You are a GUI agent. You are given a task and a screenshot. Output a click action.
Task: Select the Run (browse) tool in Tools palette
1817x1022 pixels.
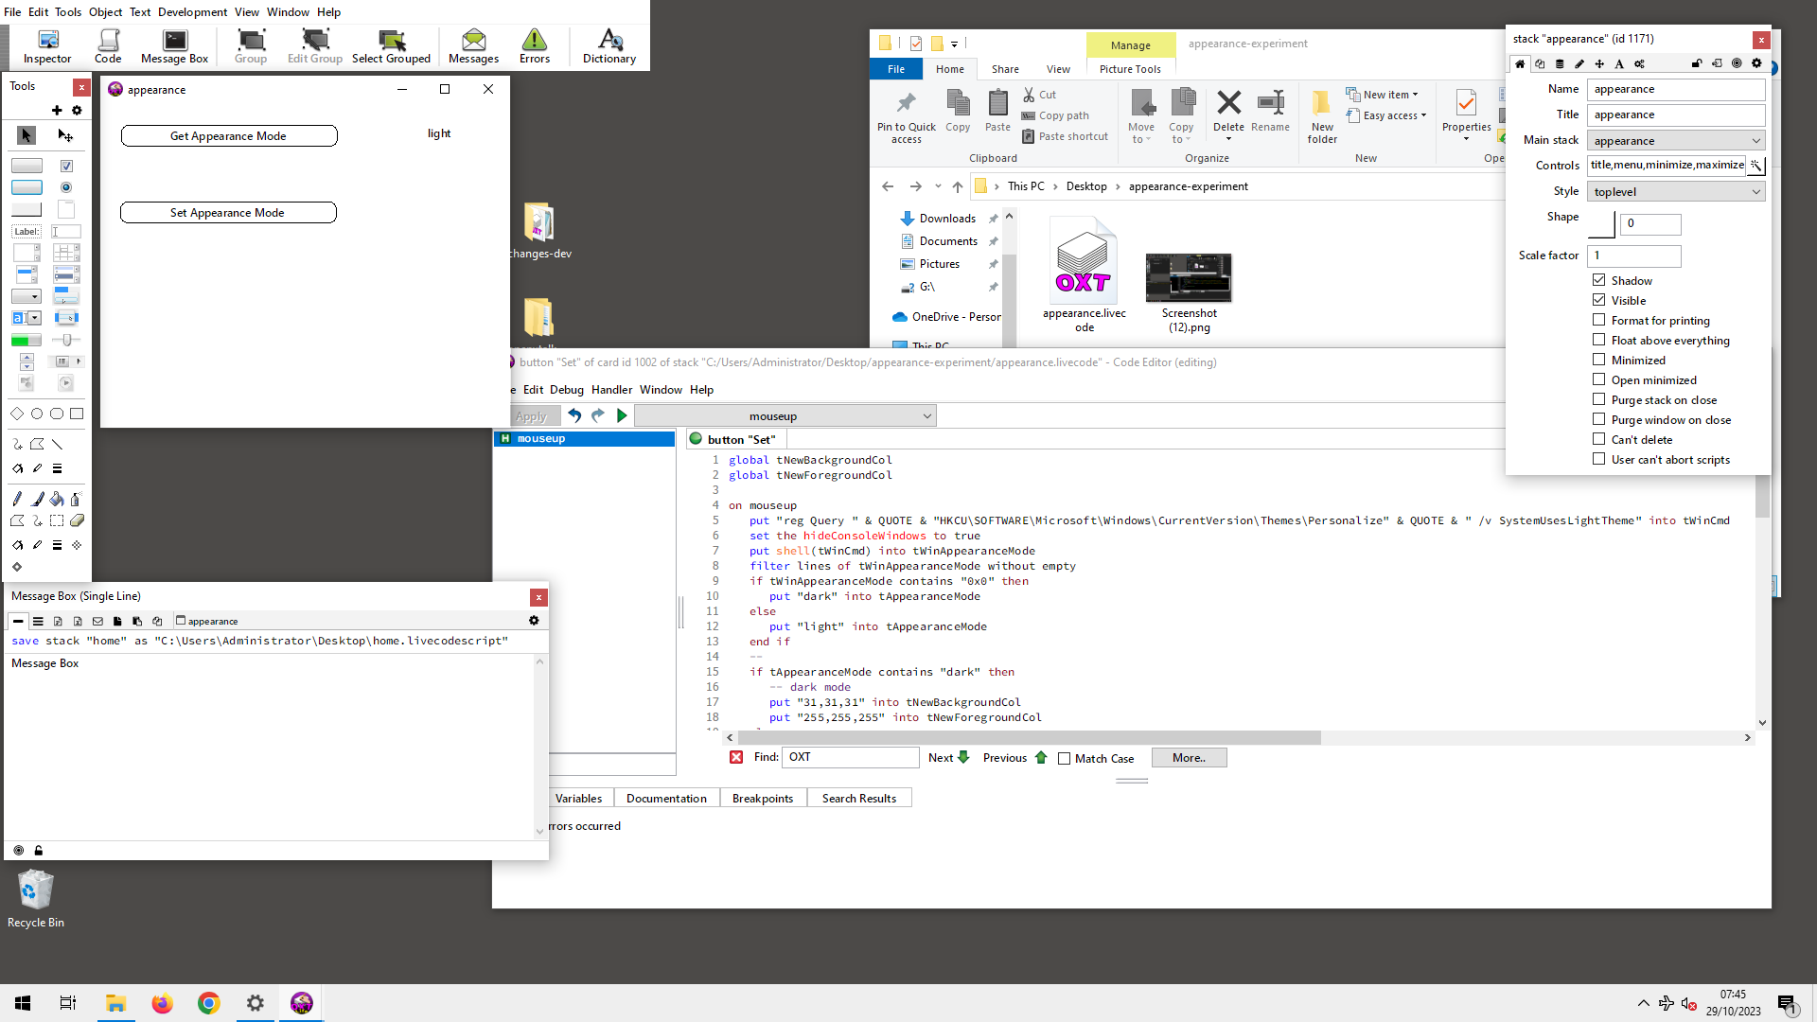click(26, 135)
